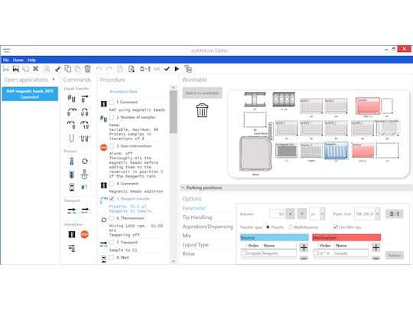Click the worktable layout icon in toolbar

(188, 69)
